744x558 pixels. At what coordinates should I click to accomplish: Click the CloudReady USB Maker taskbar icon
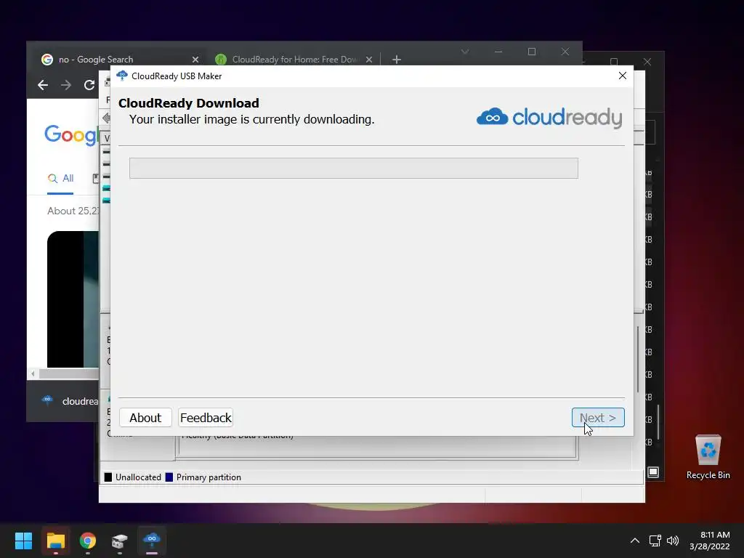coord(152,541)
